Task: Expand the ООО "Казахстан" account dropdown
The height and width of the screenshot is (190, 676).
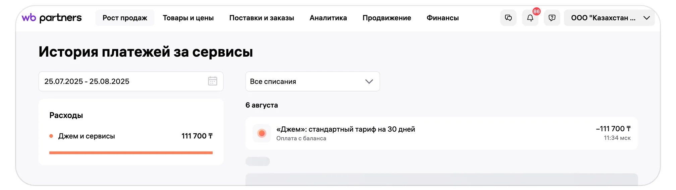Action: 609,18
